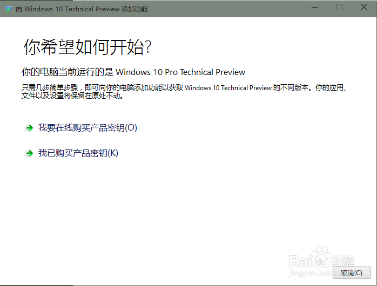
Task: Choose 我要在线购买产品密钥(O) option
Action: [87, 128]
